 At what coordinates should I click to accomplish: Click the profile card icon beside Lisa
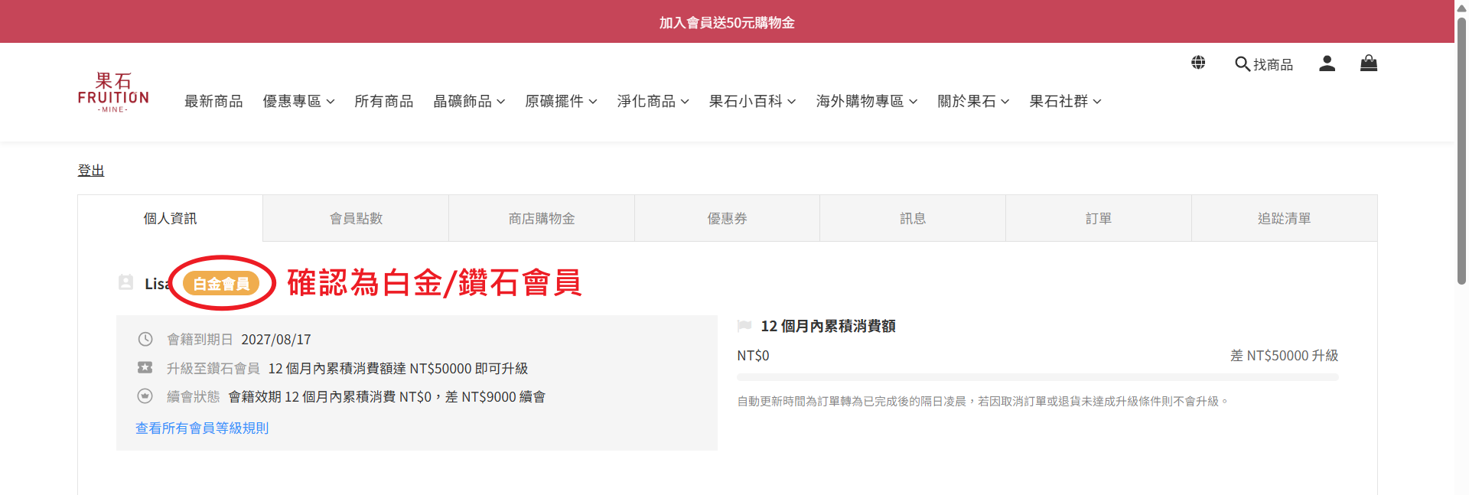coord(126,282)
